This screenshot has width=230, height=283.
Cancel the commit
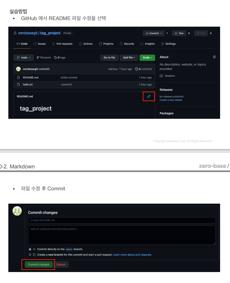(61, 264)
